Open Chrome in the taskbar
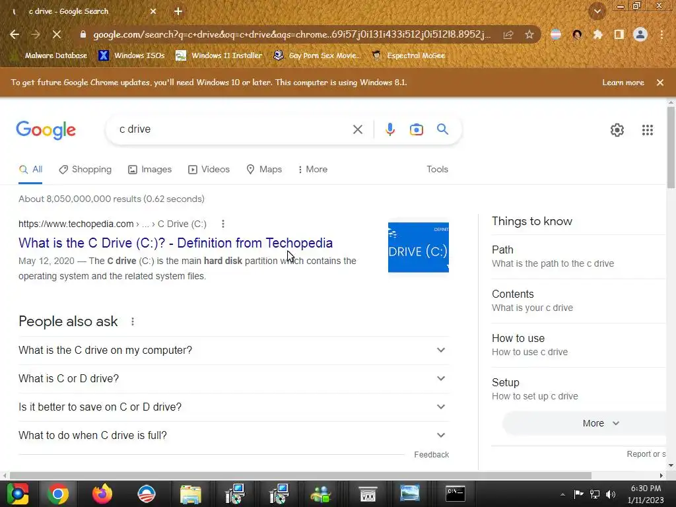676x507 pixels. (x=57, y=494)
